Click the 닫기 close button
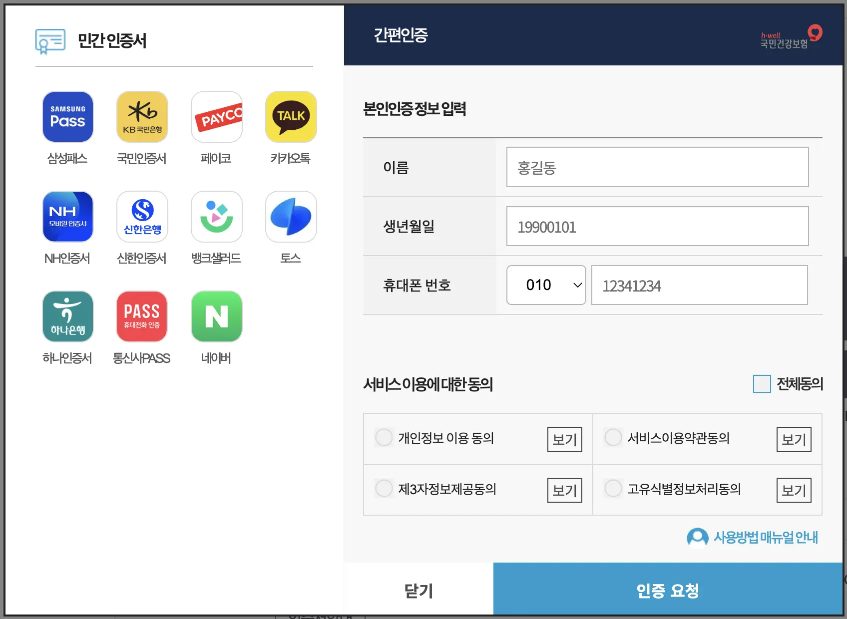Screen dimensions: 847x619 point(419,589)
